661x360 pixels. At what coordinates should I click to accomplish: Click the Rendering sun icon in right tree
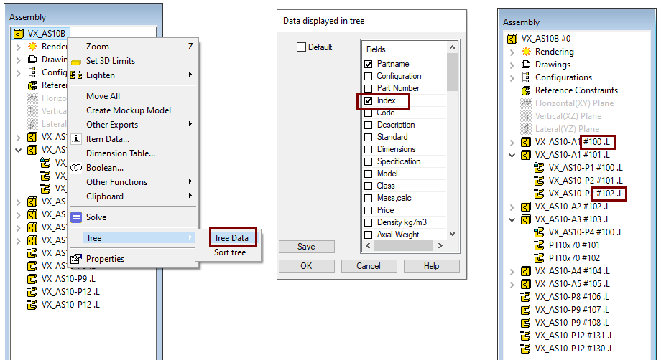tap(526, 52)
